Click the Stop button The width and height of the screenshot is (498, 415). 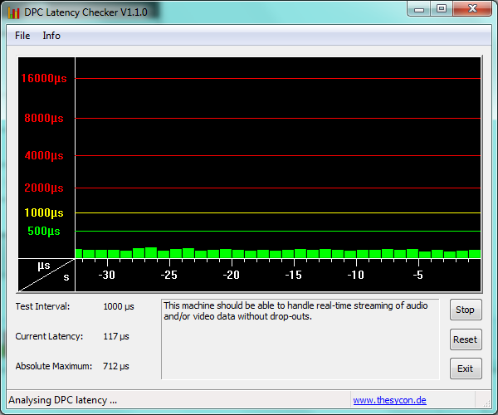(x=466, y=310)
